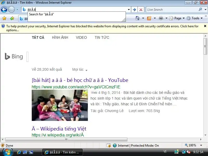This screenshot has width=208, height=156.
Task: Switch to the TIN TỨC tab
Action: 102,37
